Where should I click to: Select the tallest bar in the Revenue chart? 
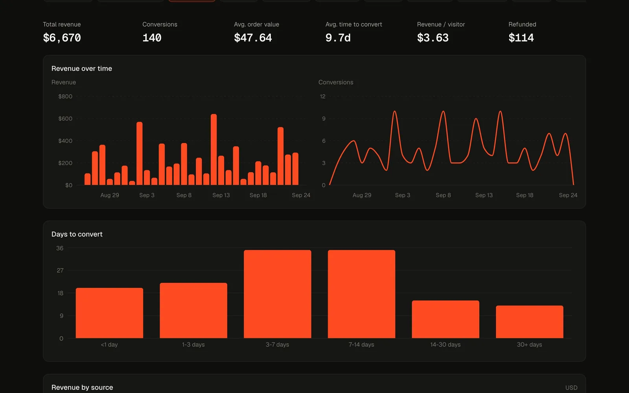point(213,149)
